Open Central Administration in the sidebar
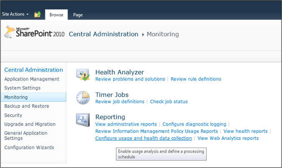This screenshot has width=282, height=168. tap(34, 70)
